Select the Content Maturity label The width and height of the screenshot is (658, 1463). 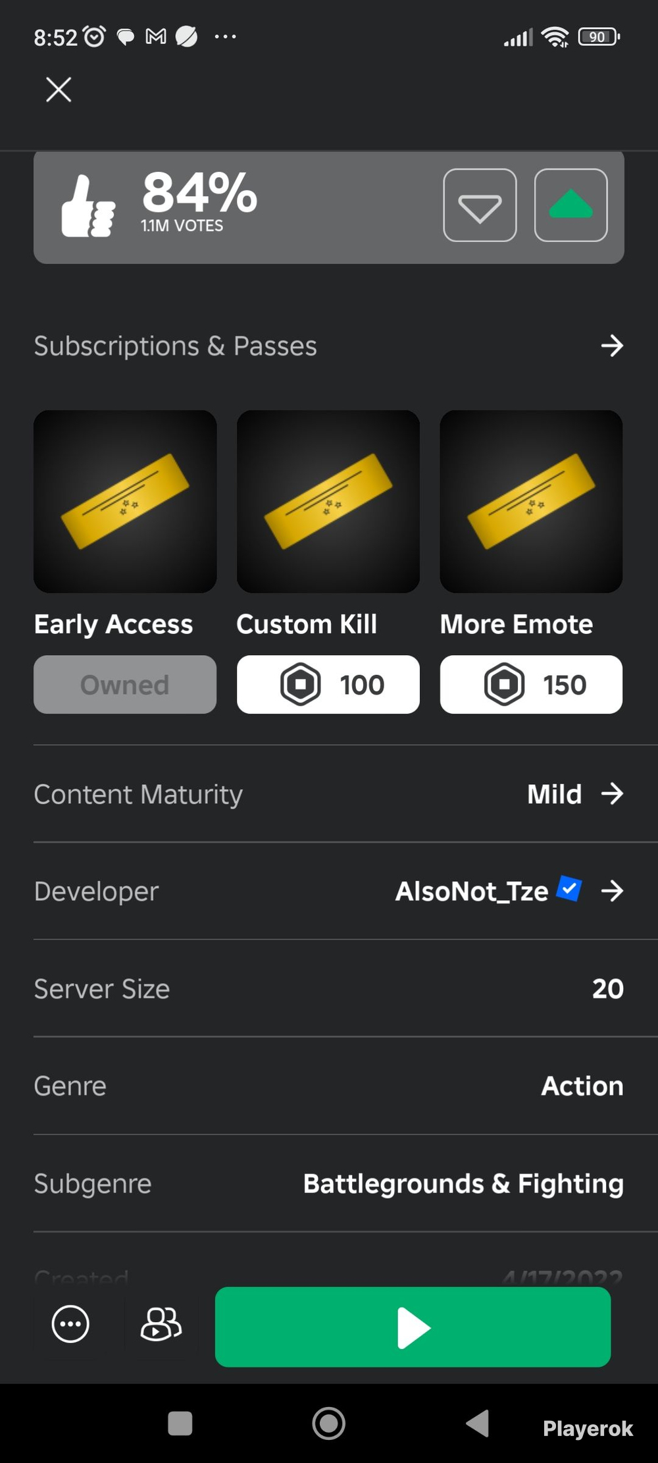tap(138, 795)
